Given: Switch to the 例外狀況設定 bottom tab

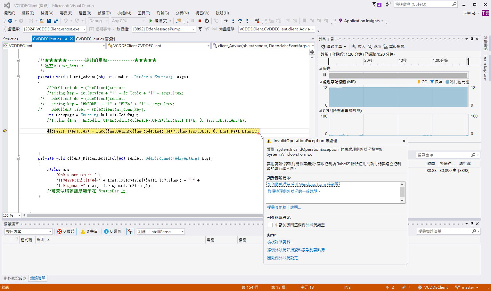Looking at the screenshot, I should (15, 278).
